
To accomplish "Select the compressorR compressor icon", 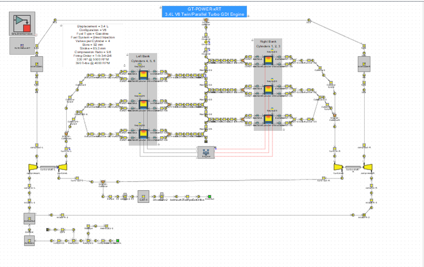I will (x=368, y=167).
